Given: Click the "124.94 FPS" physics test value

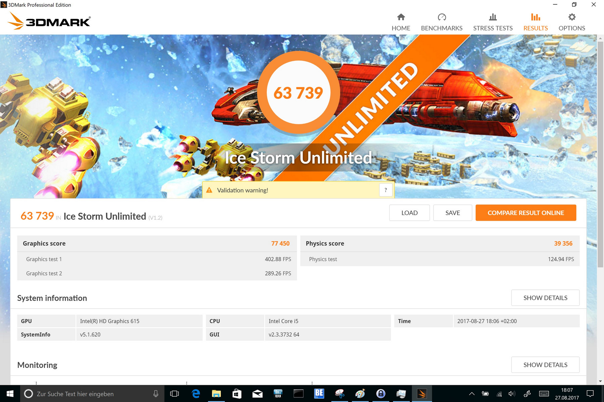Looking at the screenshot, I should [561, 259].
